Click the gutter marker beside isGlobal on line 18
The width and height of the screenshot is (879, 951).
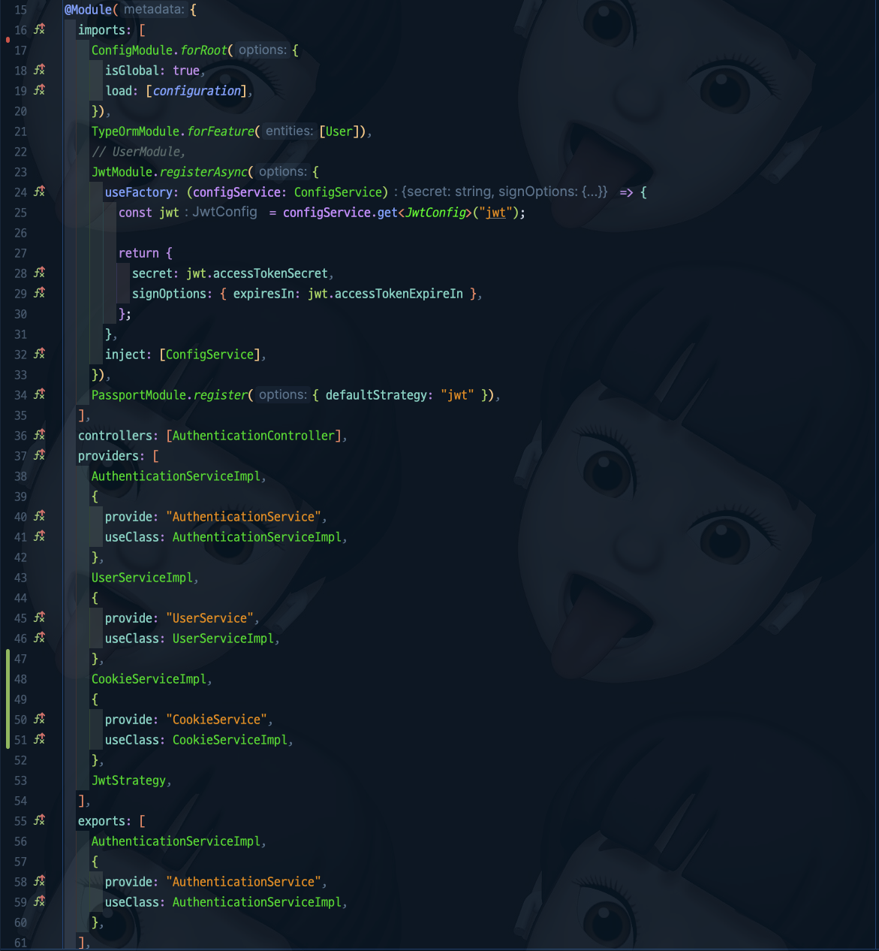(40, 71)
